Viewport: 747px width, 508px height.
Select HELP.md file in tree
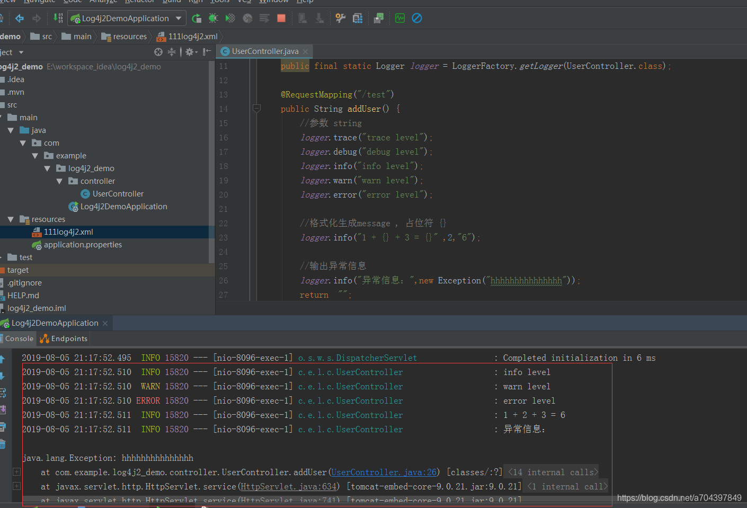tap(20, 296)
